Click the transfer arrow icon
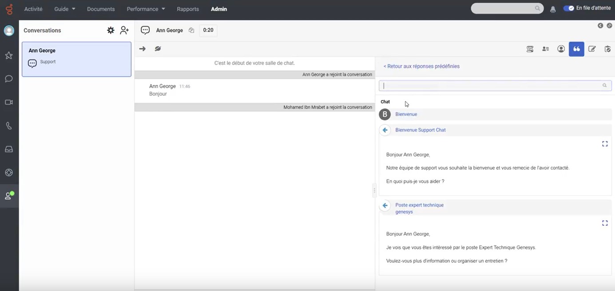The image size is (615, 291). point(142,49)
